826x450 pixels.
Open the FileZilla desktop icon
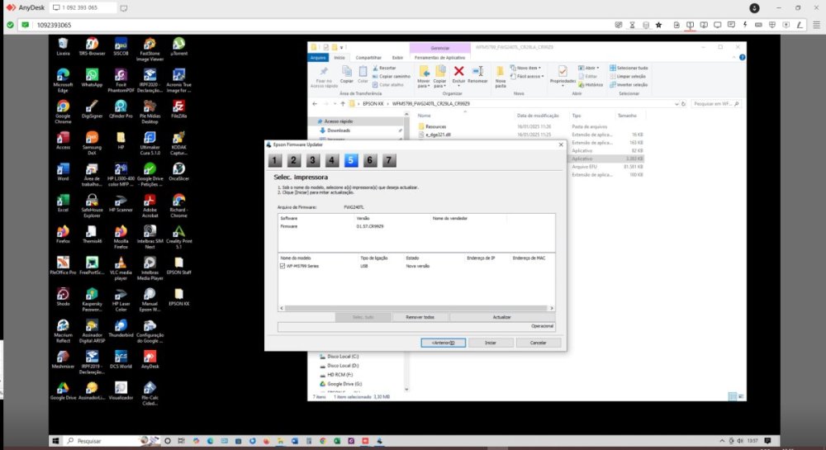click(x=178, y=109)
